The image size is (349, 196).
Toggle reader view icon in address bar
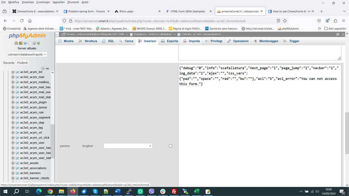tap(278, 20)
